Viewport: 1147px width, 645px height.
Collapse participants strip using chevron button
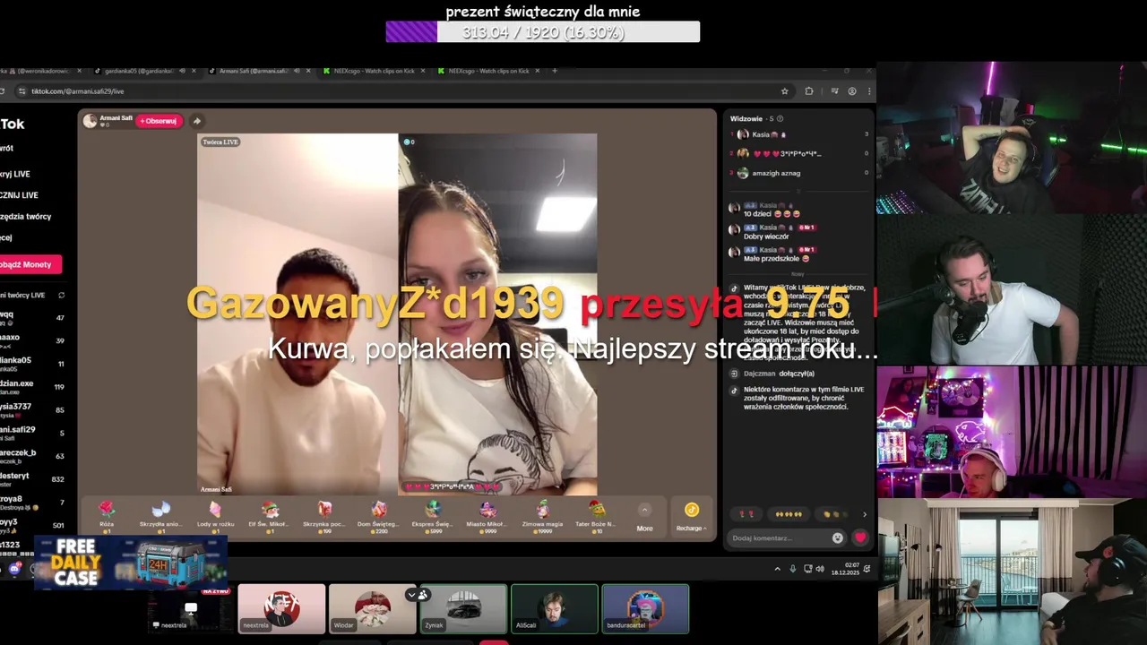pos(411,595)
